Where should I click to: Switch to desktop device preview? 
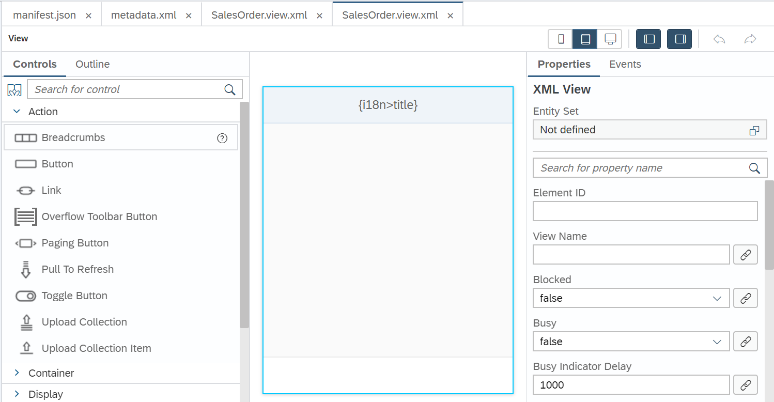click(x=610, y=39)
